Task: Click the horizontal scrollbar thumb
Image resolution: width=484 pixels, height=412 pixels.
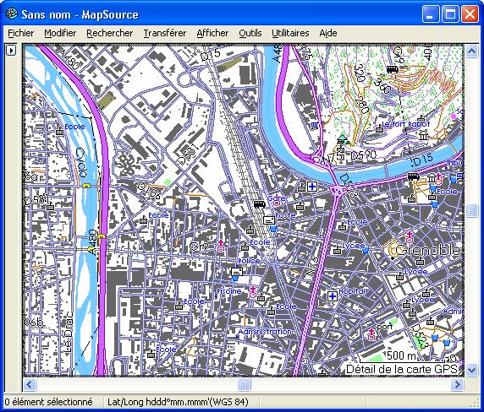Action: coord(244,385)
